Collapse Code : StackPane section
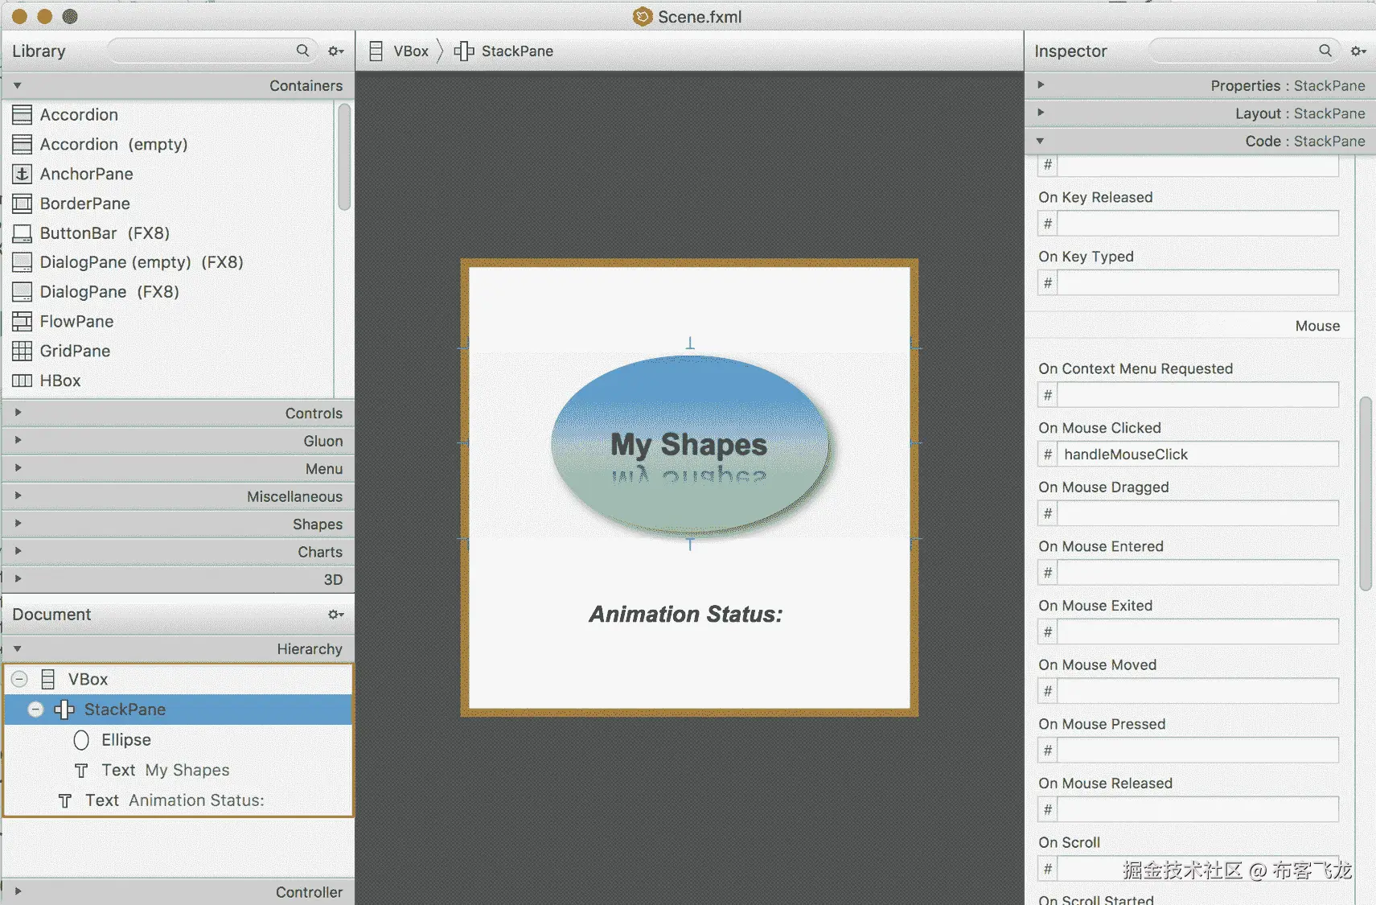Viewport: 1376px width, 905px height. pos(1040,141)
